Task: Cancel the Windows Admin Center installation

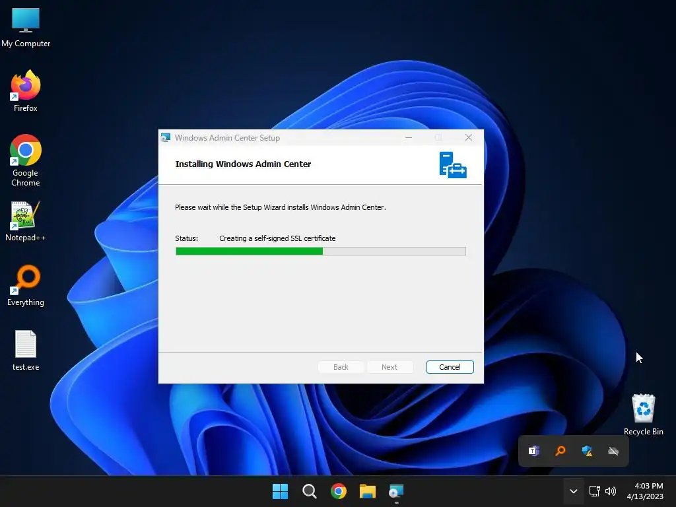Action: 450,367
